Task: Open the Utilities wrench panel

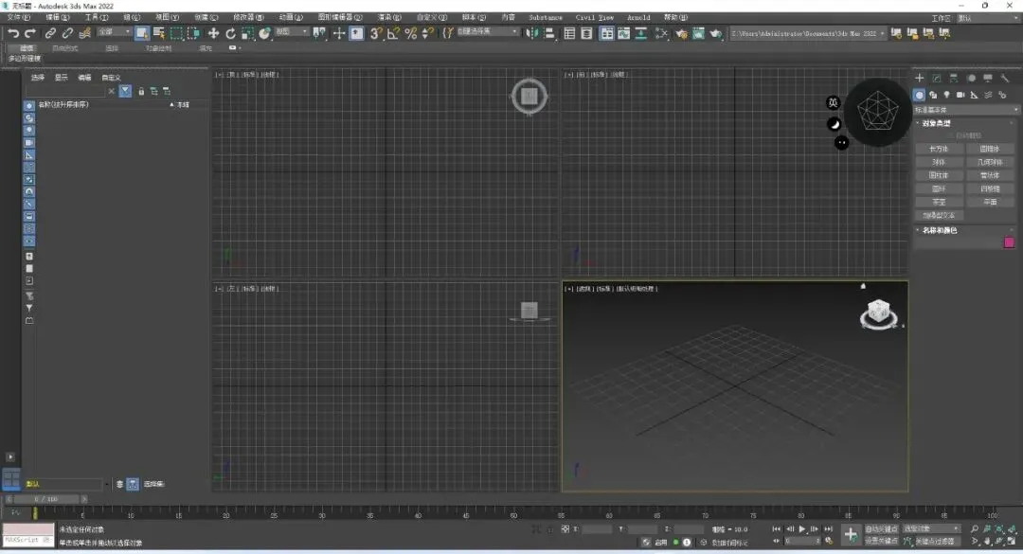Action: (x=1005, y=78)
